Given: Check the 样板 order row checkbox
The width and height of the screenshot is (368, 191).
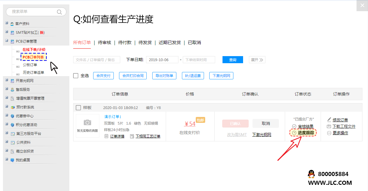Looking at the screenshot, I should (78, 108).
